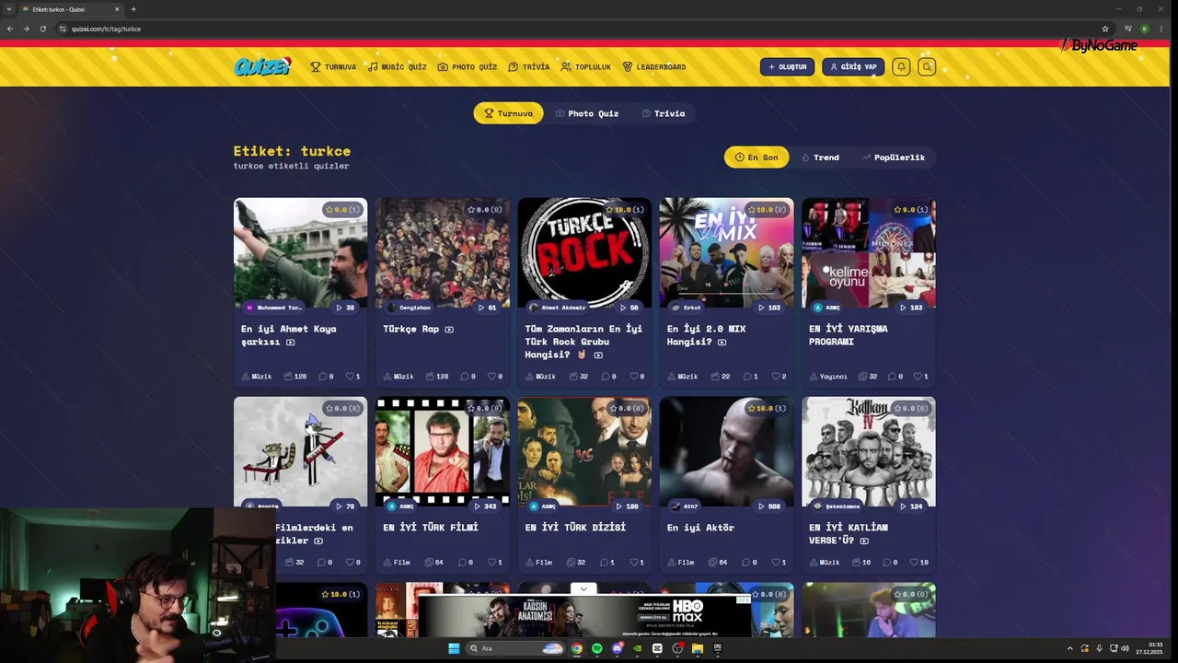The image size is (1178, 663).
Task: Click play count 508 on En iyi Aktör card
Action: pyautogui.click(x=768, y=506)
